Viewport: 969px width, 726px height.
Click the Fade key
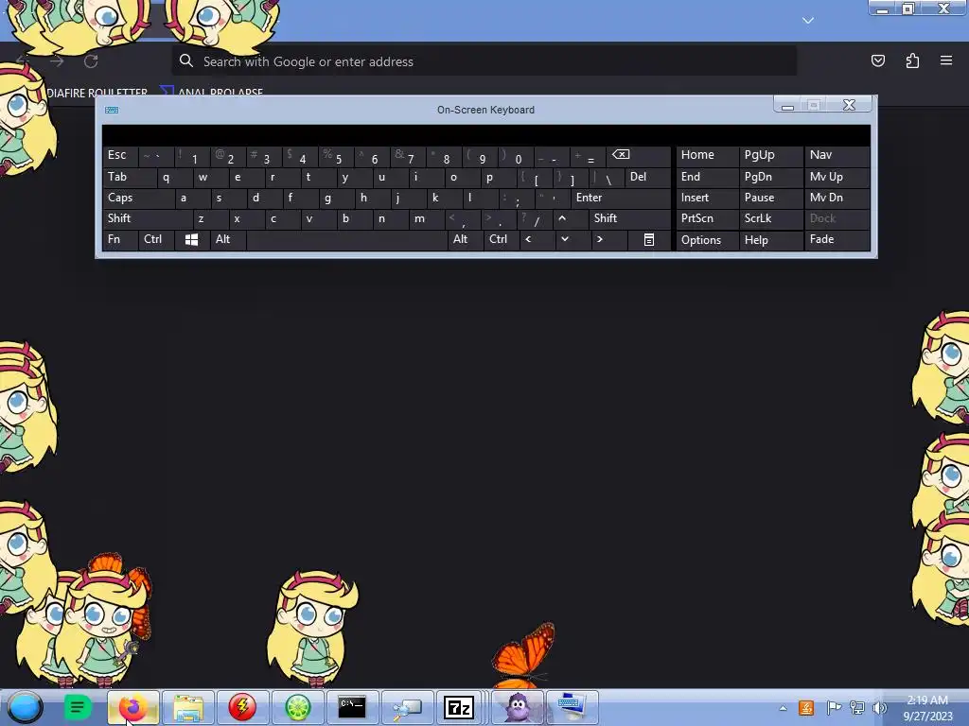pos(837,239)
